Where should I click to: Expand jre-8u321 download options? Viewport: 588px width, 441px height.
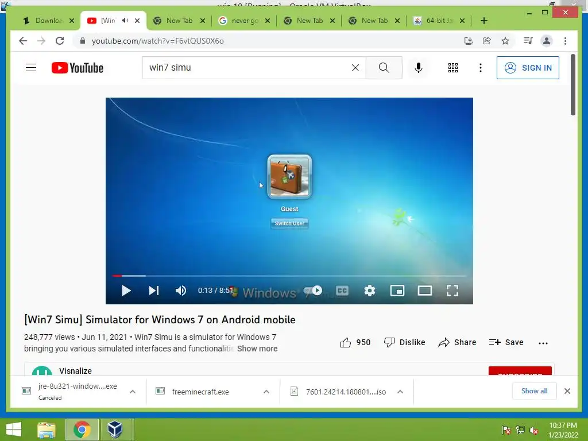(133, 392)
